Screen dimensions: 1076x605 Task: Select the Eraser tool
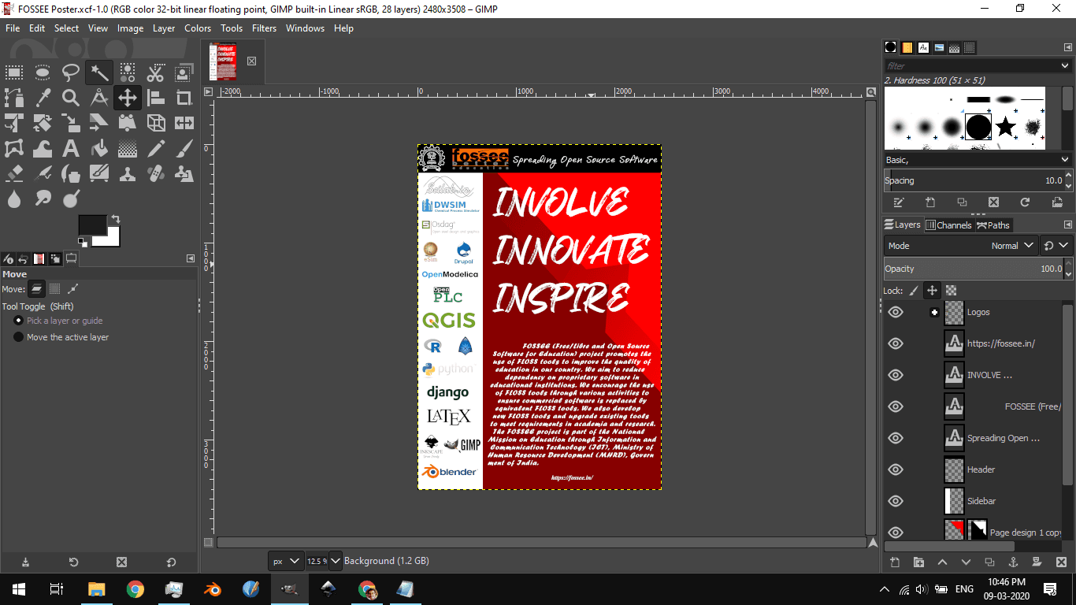[14, 173]
